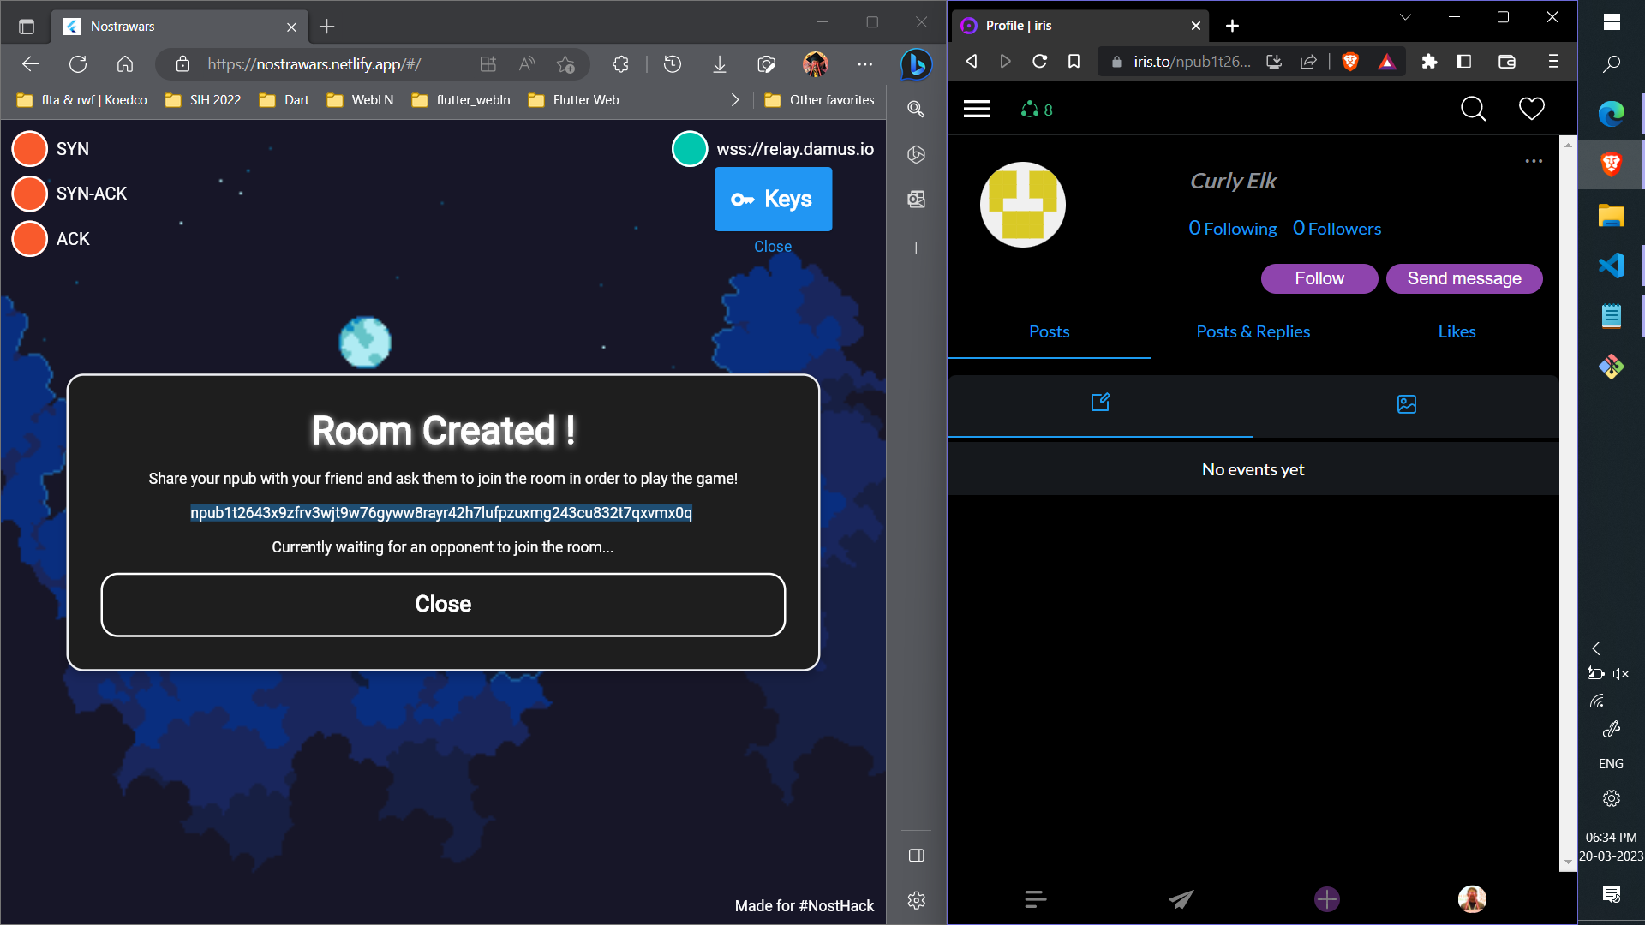This screenshot has width=1645, height=925.
Task: Open the Iris hamburger menu
Action: (x=976, y=109)
